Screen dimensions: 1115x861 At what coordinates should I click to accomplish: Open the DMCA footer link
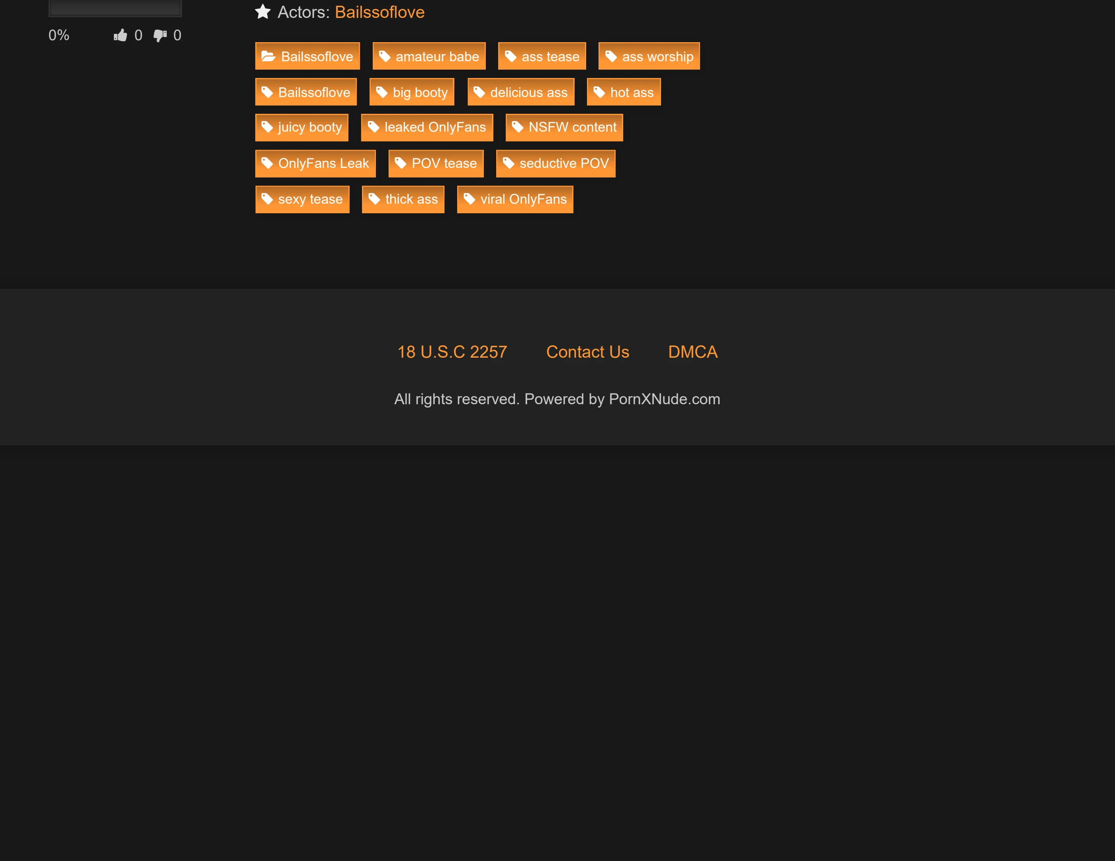pyautogui.click(x=692, y=352)
